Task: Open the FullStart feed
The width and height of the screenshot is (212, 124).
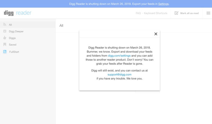Action: click(14, 52)
